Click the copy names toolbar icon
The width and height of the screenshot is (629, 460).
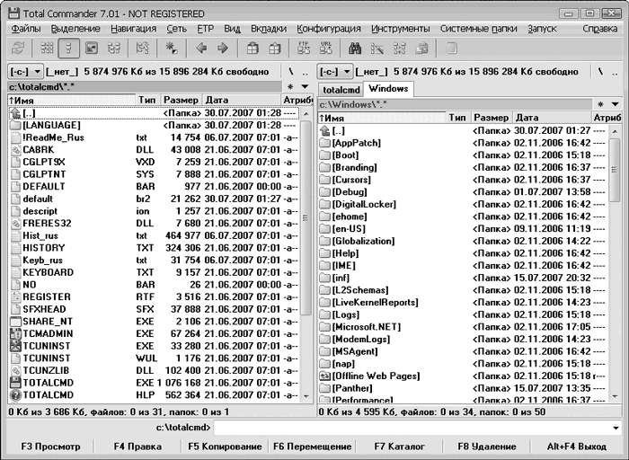(421, 49)
